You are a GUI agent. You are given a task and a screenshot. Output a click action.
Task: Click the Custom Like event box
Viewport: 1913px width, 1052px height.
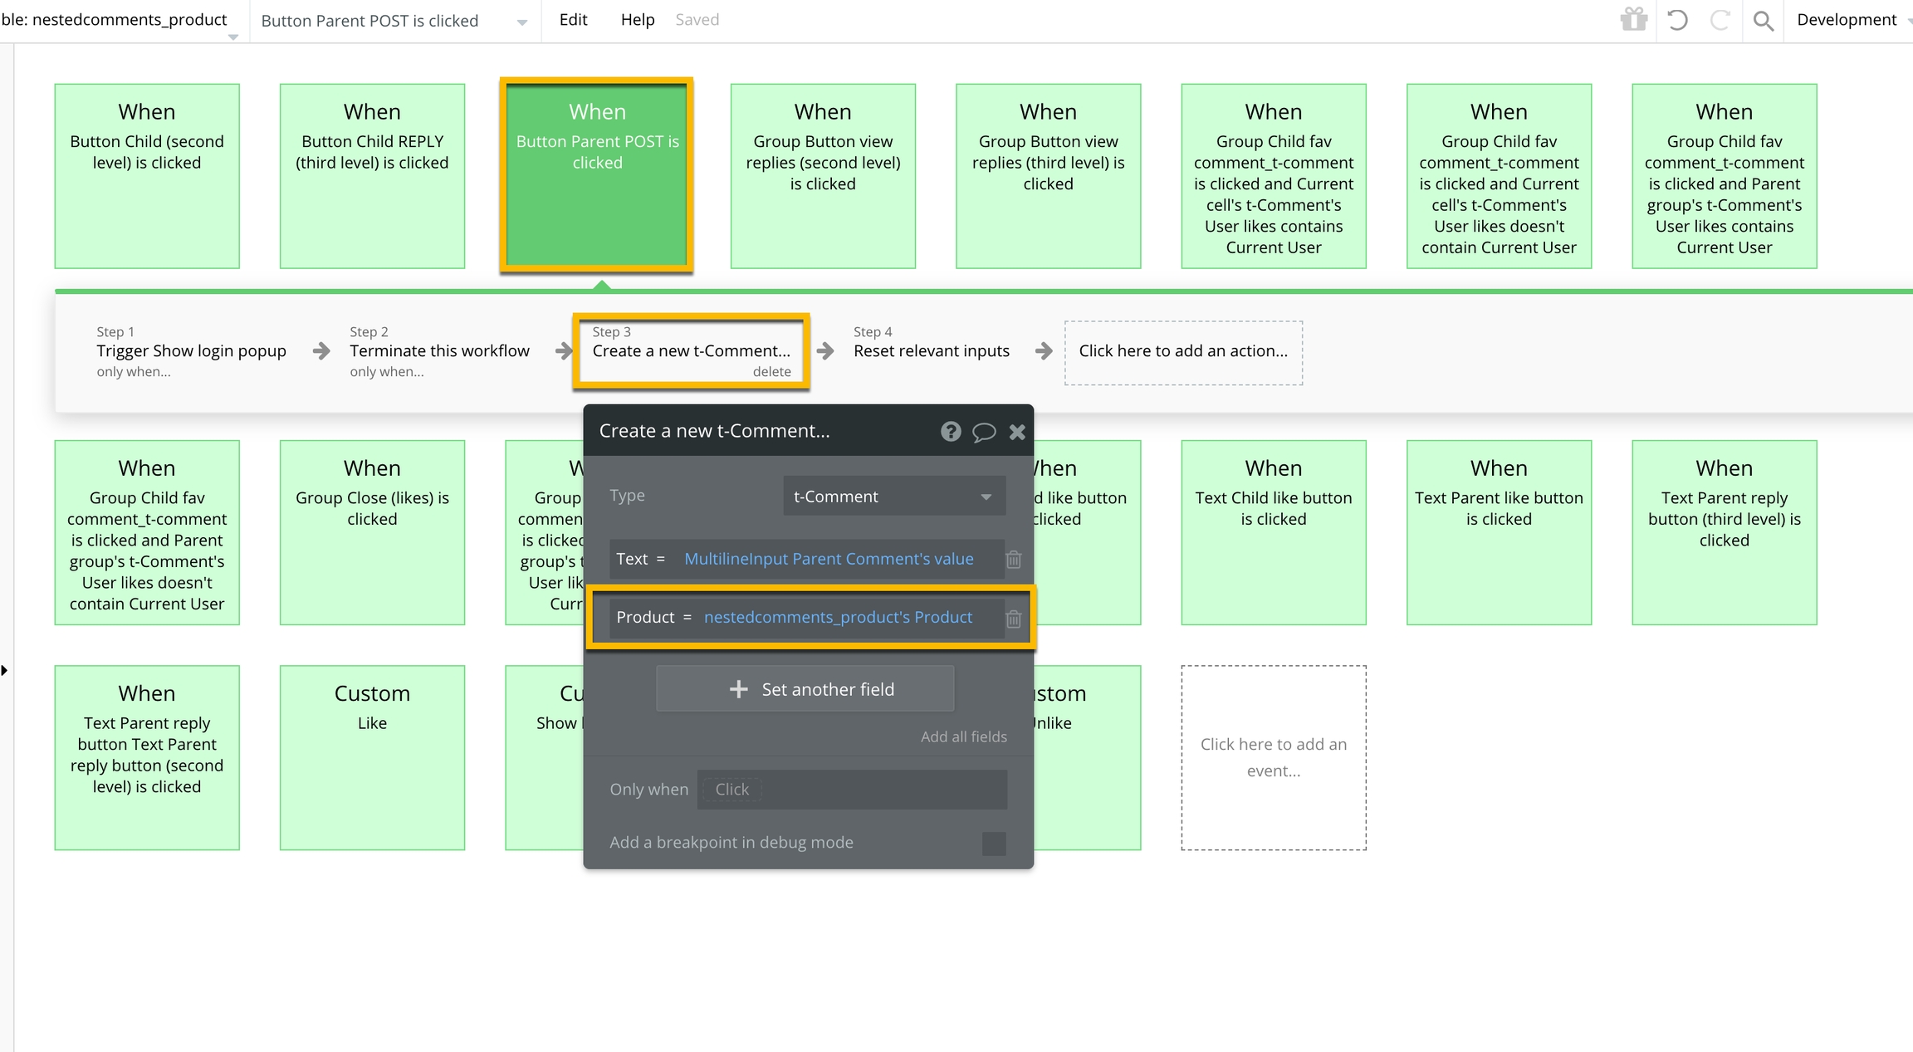372,756
